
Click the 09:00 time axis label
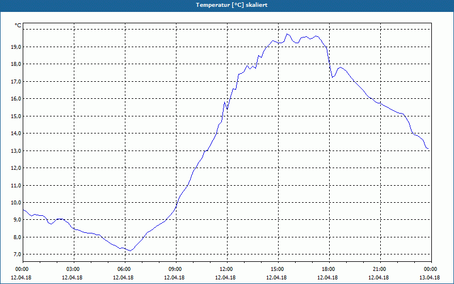[x=176, y=269]
